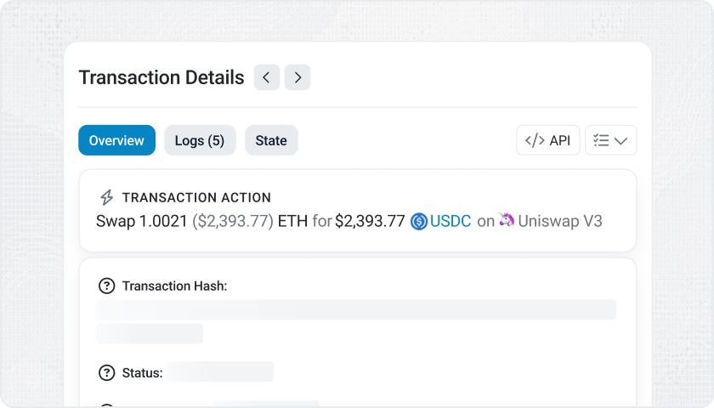Click the Uniswap unicorn icon
The height and width of the screenshot is (408, 714).
[507, 220]
